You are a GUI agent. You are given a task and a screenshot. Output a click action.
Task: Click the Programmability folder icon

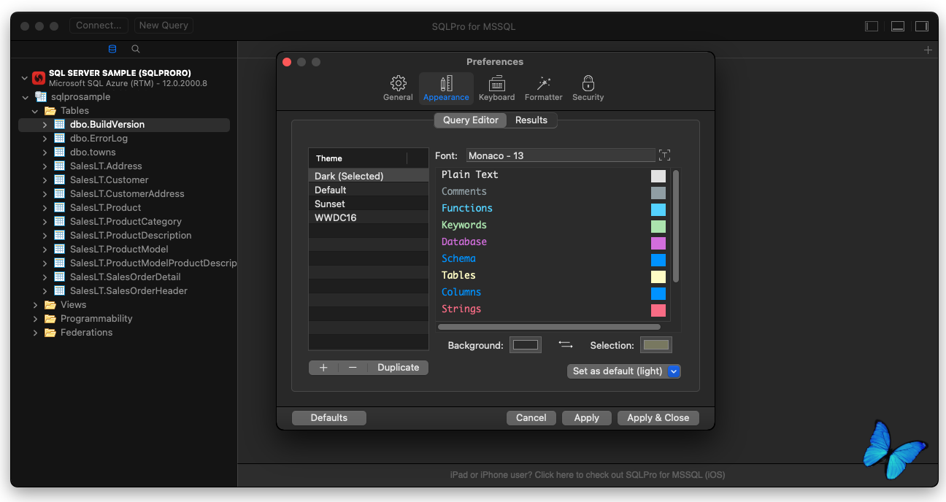coord(50,318)
